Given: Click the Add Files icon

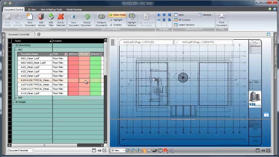Looking at the screenshot, I should coord(51,17).
